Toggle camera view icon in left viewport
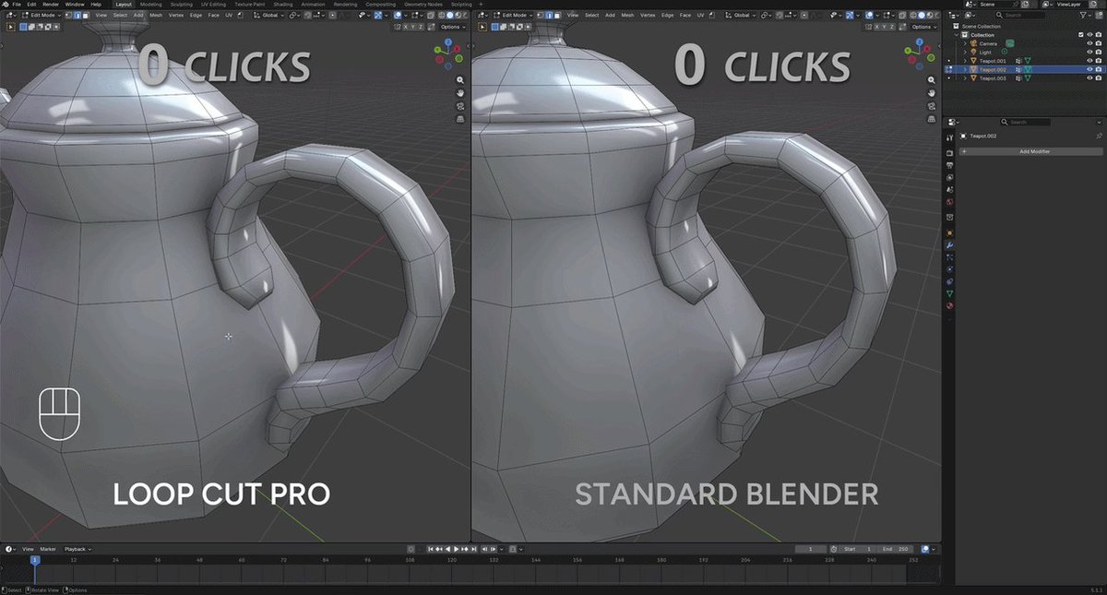Image resolution: width=1107 pixels, height=595 pixels. (x=460, y=106)
